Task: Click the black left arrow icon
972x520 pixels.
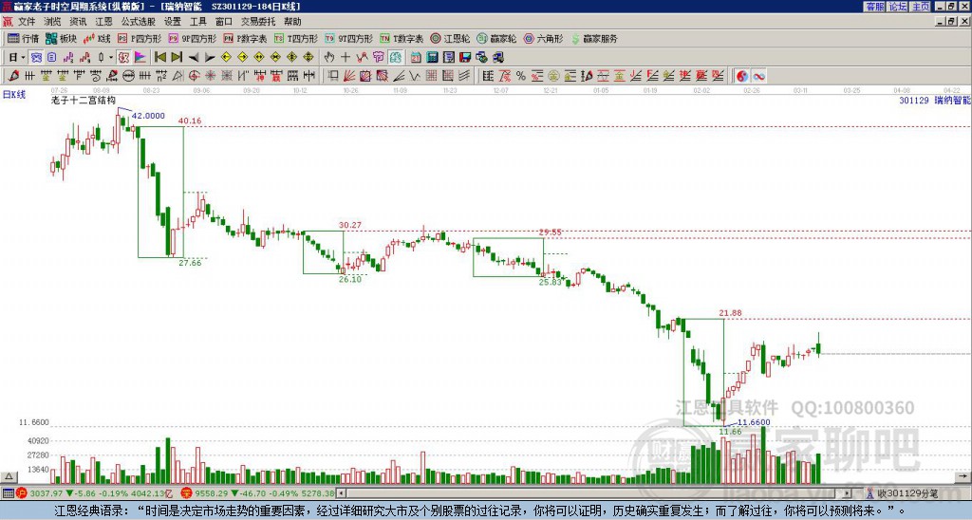Action: (x=194, y=58)
